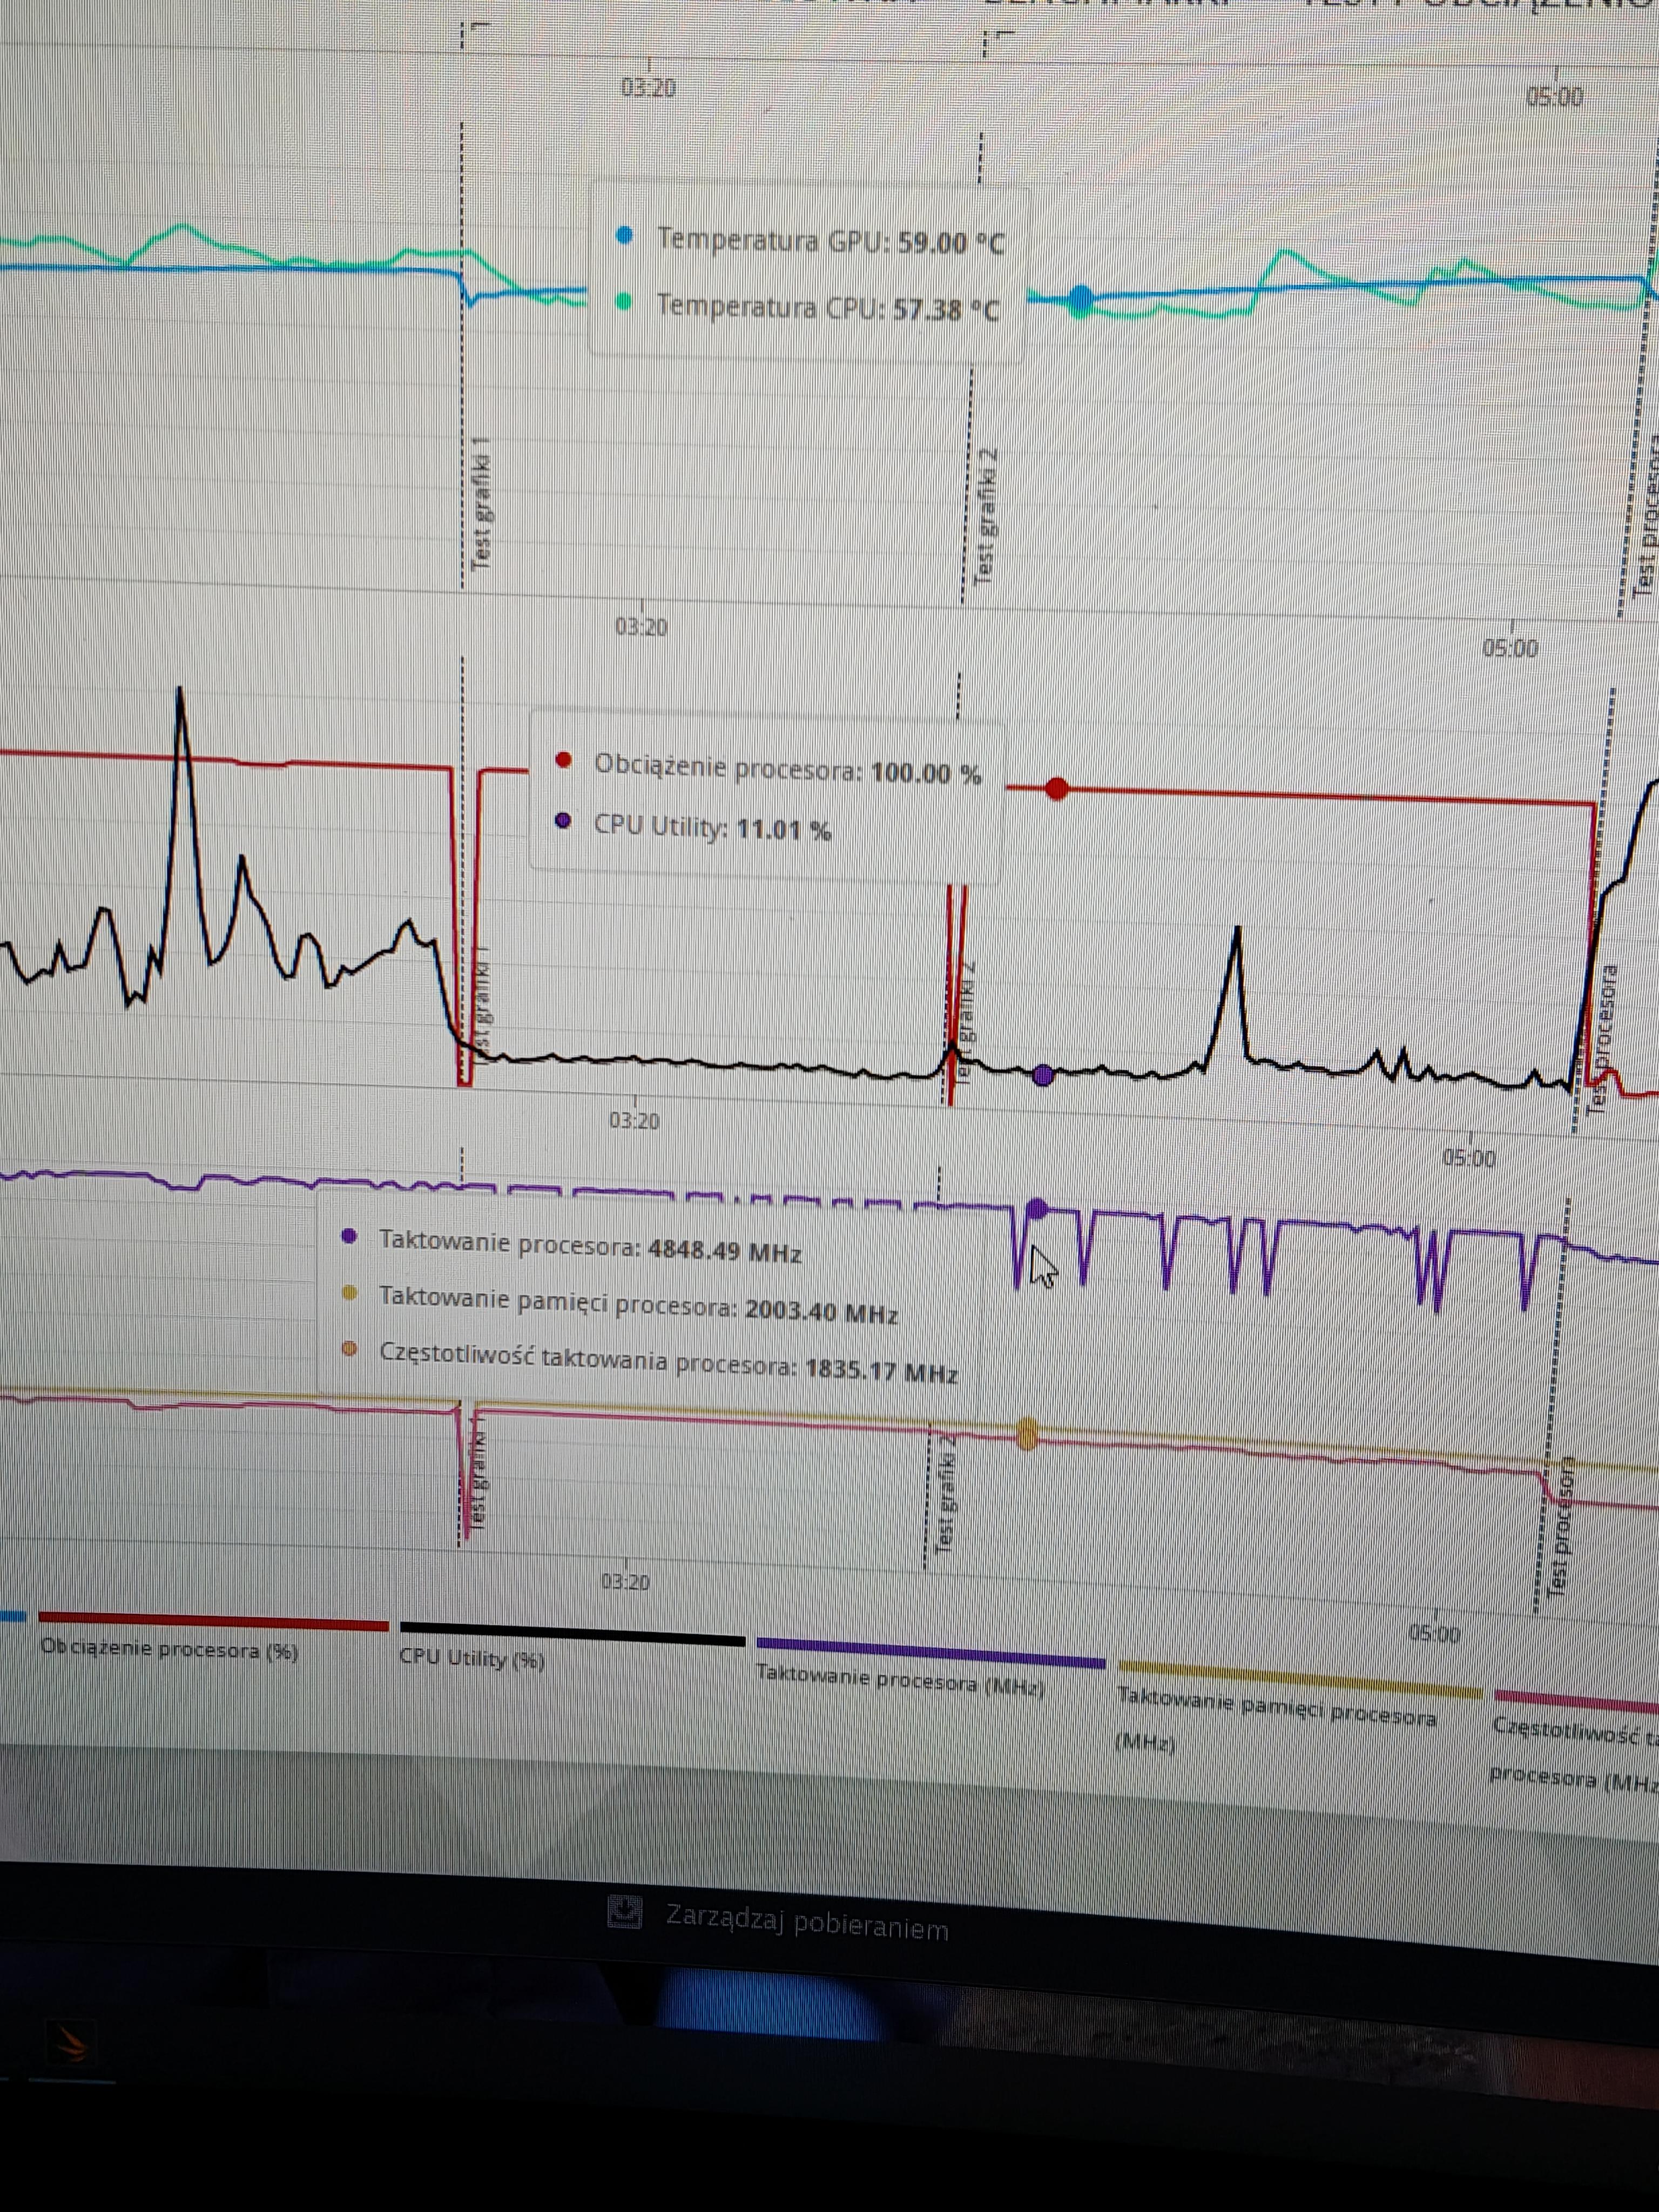Click the black CPU Utility legend bar
Image resolution: width=1659 pixels, height=2212 pixels.
click(572, 1636)
